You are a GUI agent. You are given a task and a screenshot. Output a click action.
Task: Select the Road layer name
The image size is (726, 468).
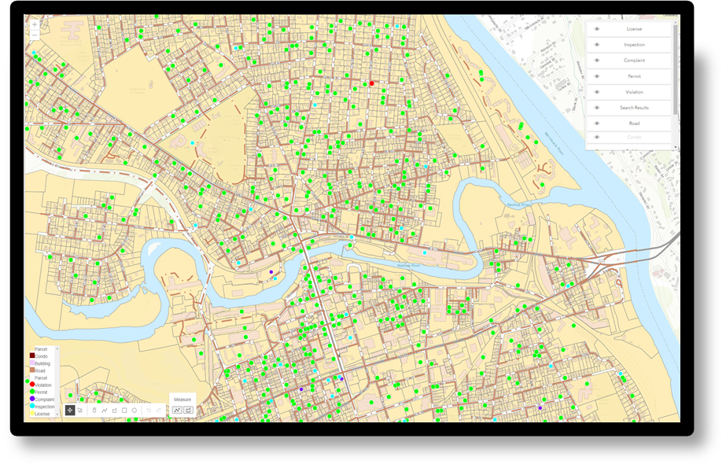click(x=634, y=123)
